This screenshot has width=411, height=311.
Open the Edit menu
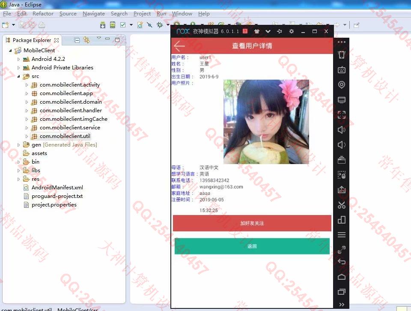click(22, 14)
